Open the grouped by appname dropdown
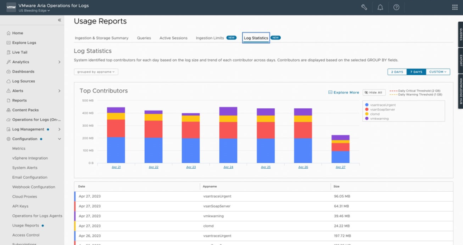 (x=96, y=72)
